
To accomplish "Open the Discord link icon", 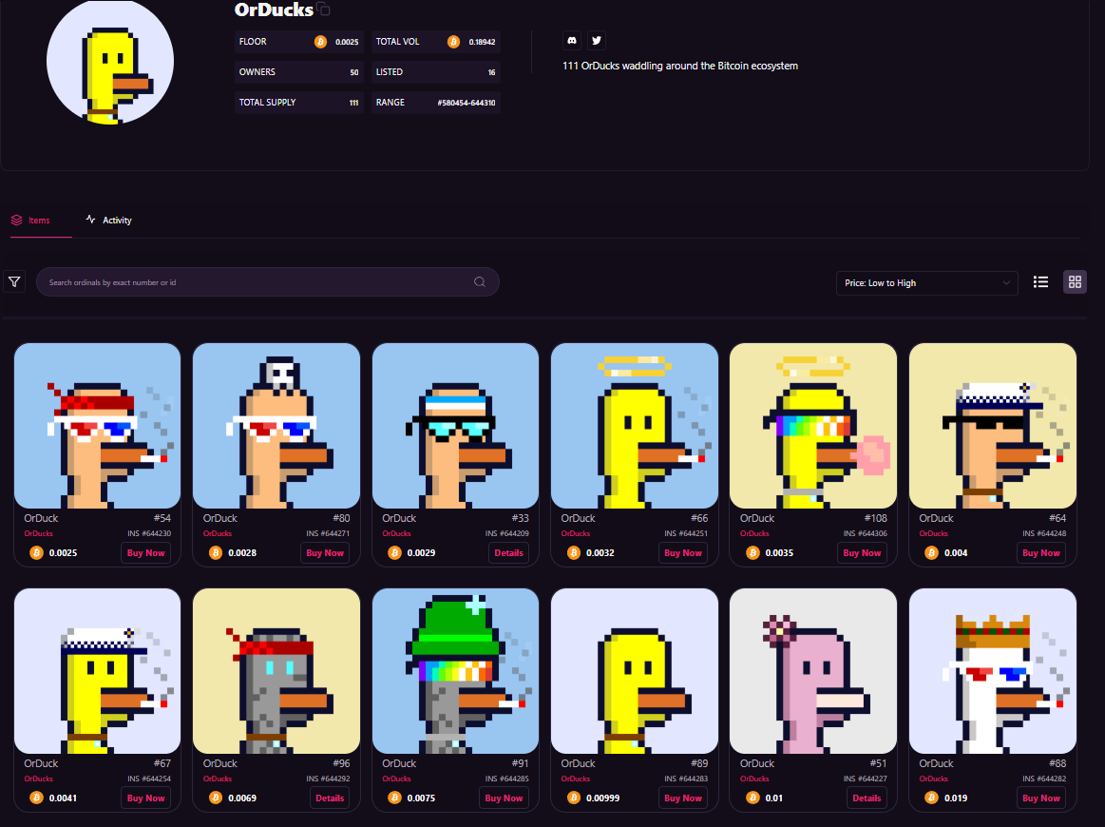I will (572, 41).
